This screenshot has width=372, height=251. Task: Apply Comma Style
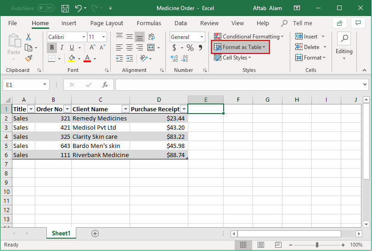click(201, 48)
